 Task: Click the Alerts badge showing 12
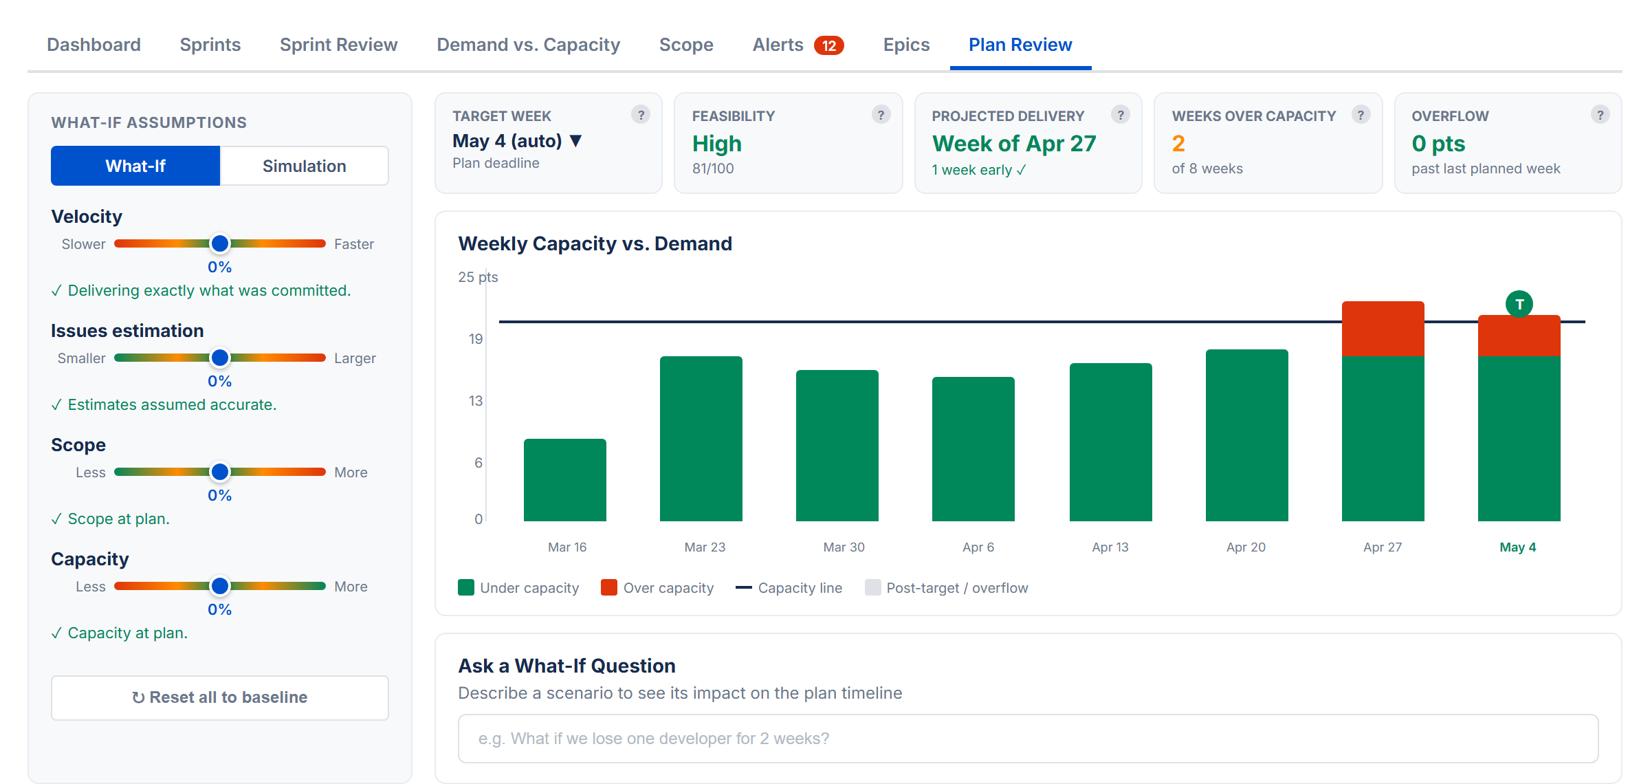click(829, 44)
